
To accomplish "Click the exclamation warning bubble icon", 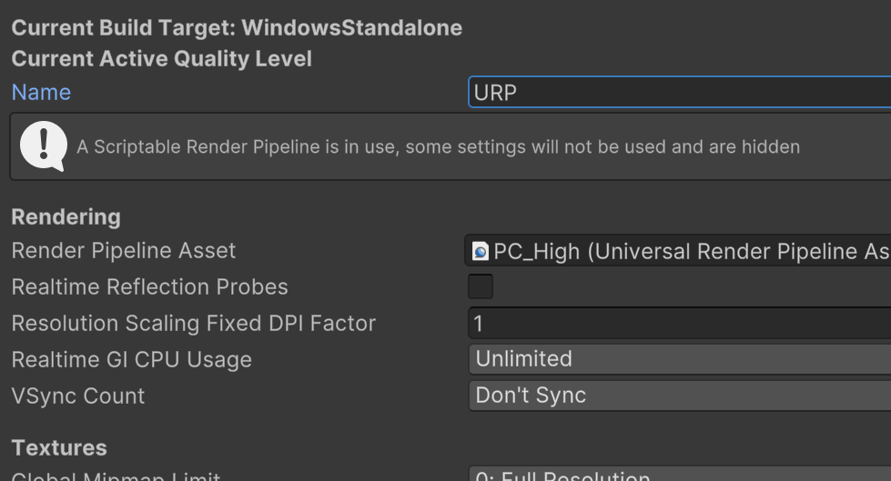I will pyautogui.click(x=43, y=146).
